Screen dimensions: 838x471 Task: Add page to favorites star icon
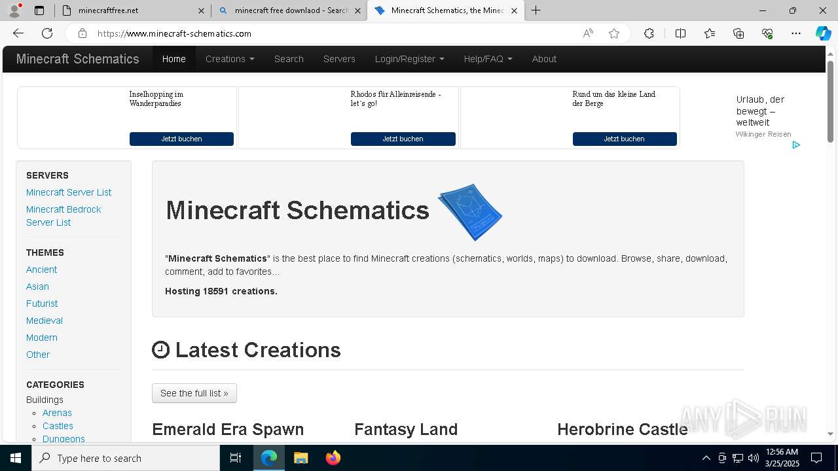pos(614,33)
